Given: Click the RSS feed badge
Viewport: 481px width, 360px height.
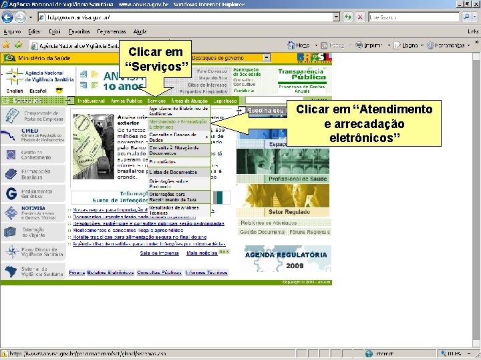Looking at the screenshot, I should 224,251.
